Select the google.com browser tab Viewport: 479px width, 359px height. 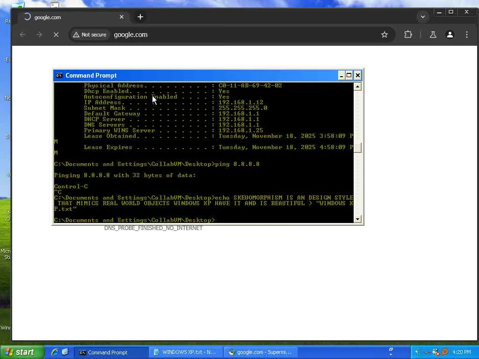click(x=73, y=17)
